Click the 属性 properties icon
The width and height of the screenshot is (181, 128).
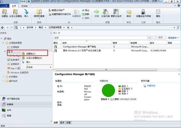tap(158, 12)
